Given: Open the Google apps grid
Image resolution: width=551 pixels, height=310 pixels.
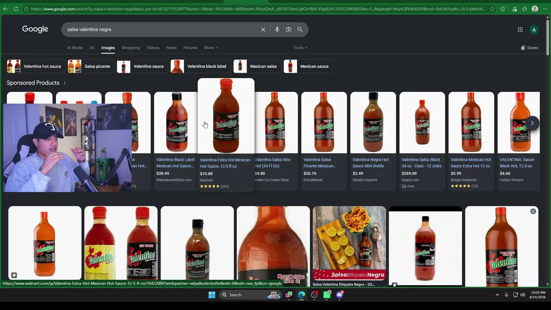Looking at the screenshot, I should 520,30.
